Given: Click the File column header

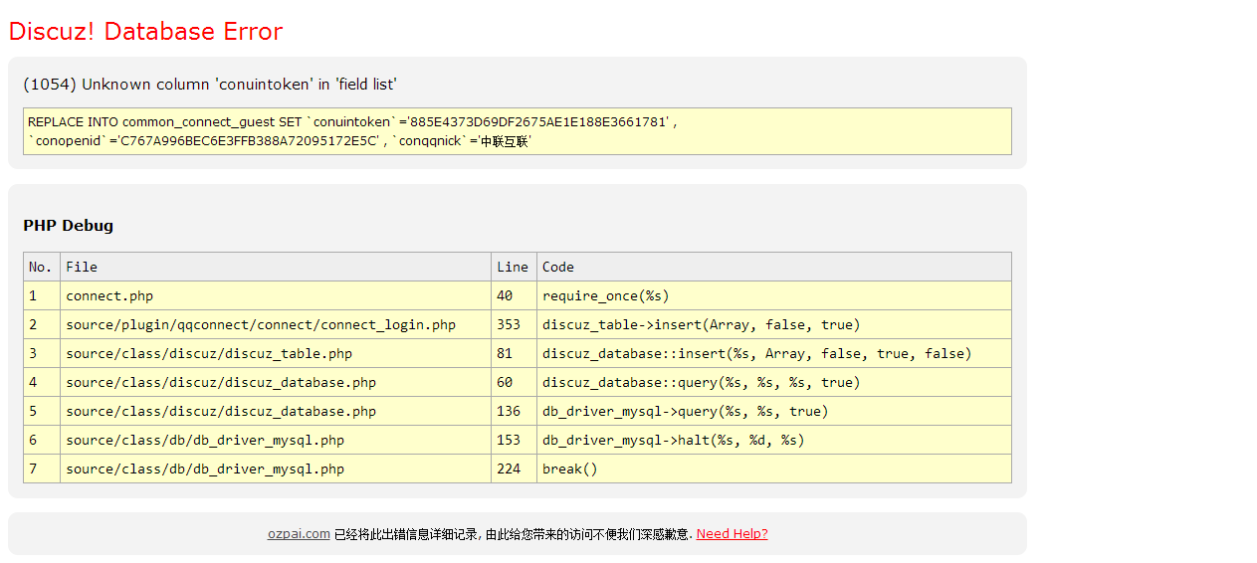Looking at the screenshot, I should pos(82,267).
